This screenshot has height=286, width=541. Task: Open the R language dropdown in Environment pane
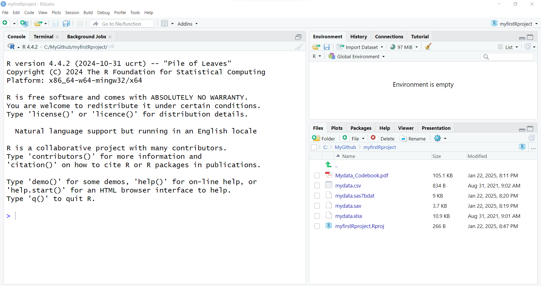[317, 56]
